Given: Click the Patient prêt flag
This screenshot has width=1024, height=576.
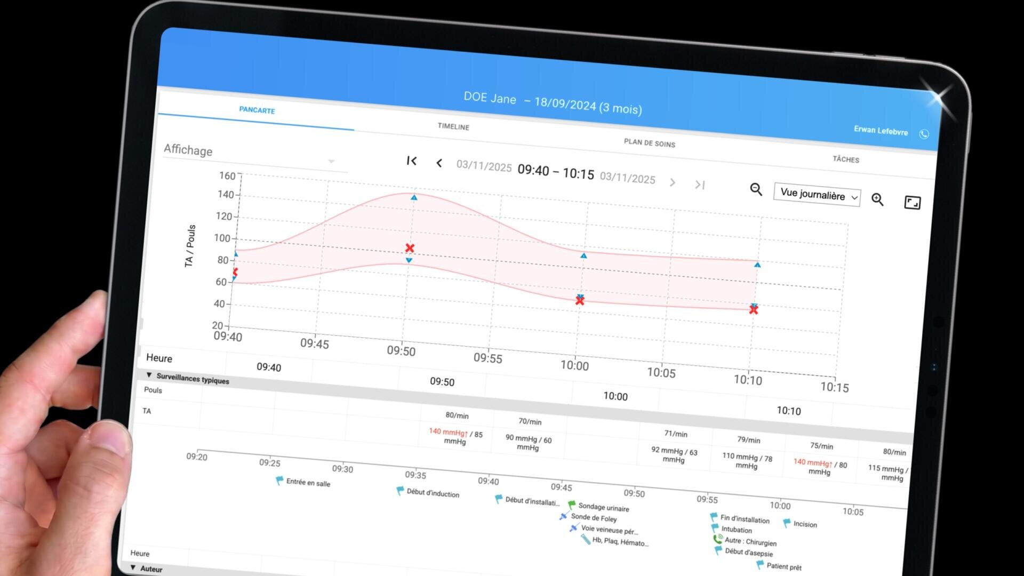Looking at the screenshot, I should point(760,565).
